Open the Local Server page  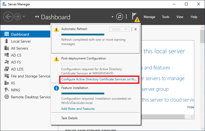[21, 41]
